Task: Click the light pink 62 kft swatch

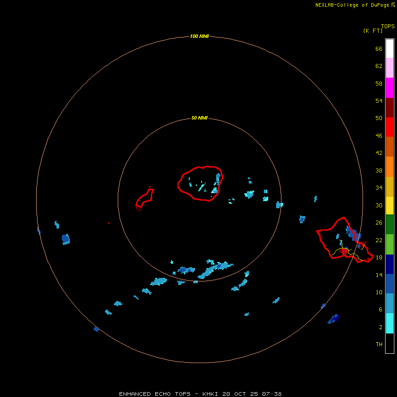Action: click(x=390, y=67)
